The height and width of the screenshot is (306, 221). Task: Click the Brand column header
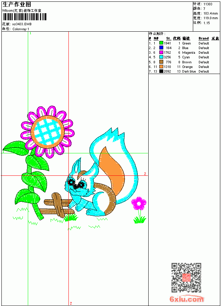(204, 38)
